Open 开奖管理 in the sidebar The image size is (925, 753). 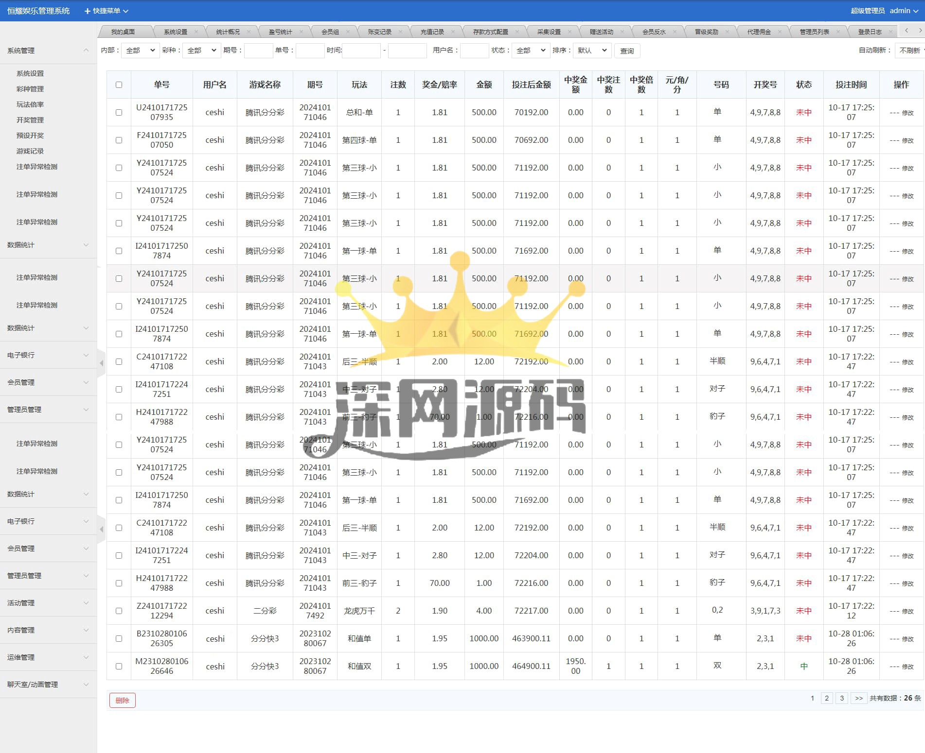(30, 120)
